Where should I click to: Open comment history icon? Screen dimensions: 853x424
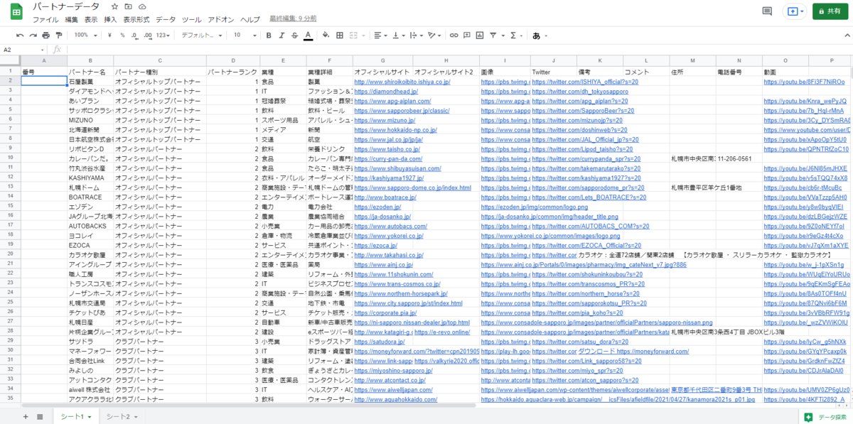point(767,11)
